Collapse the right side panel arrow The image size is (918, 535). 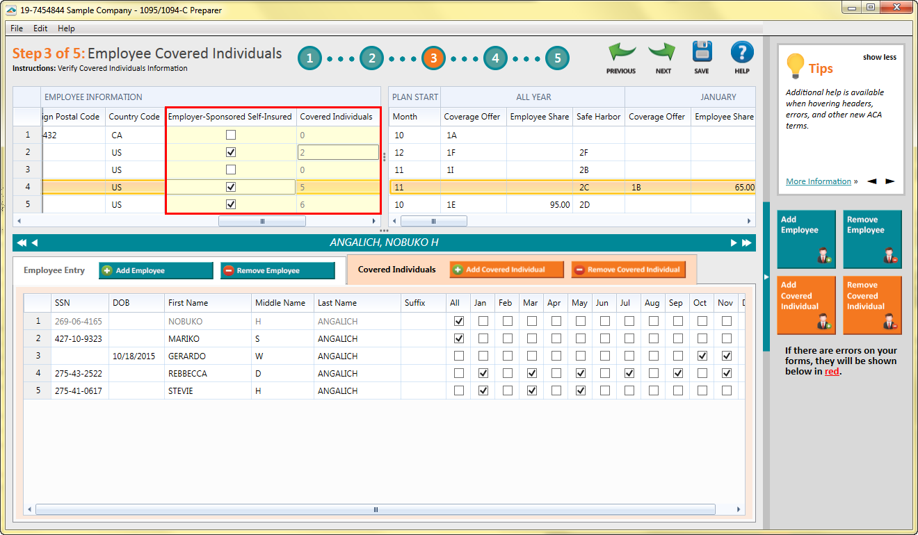tap(766, 277)
